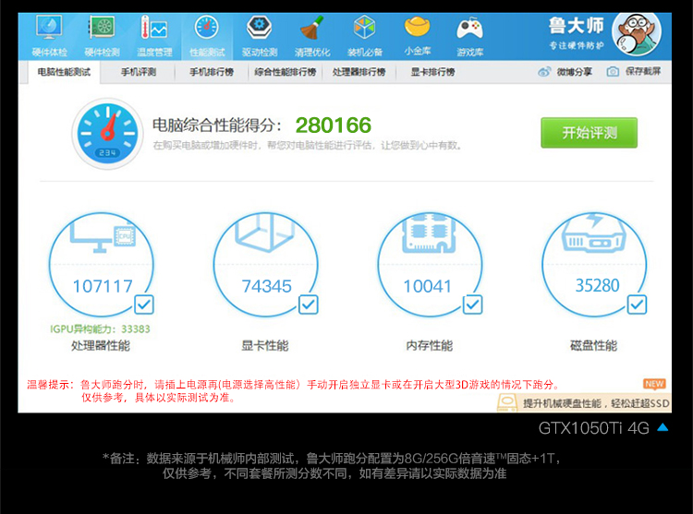Open 温度管理 temperature management icon

click(x=153, y=28)
